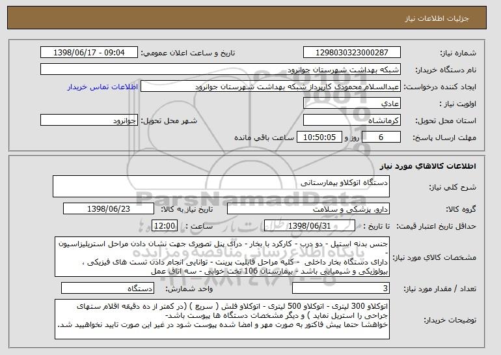Select the label مهلت ارسال پاسخ
The height and width of the screenshot is (355, 501).
[x=444, y=137]
